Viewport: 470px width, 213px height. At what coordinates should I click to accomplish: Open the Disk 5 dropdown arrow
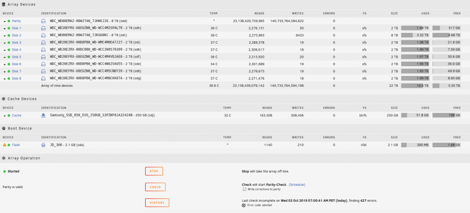coord(5,57)
